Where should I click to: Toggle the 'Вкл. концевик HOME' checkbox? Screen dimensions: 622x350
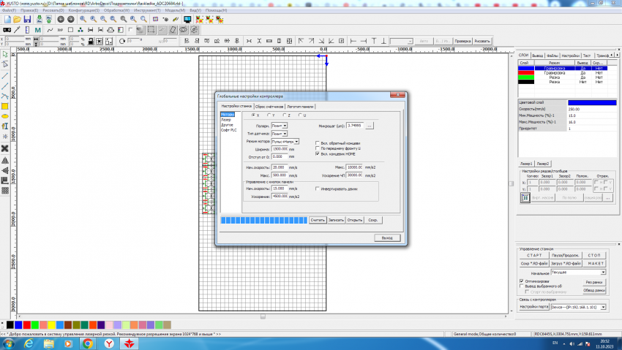tap(317, 154)
